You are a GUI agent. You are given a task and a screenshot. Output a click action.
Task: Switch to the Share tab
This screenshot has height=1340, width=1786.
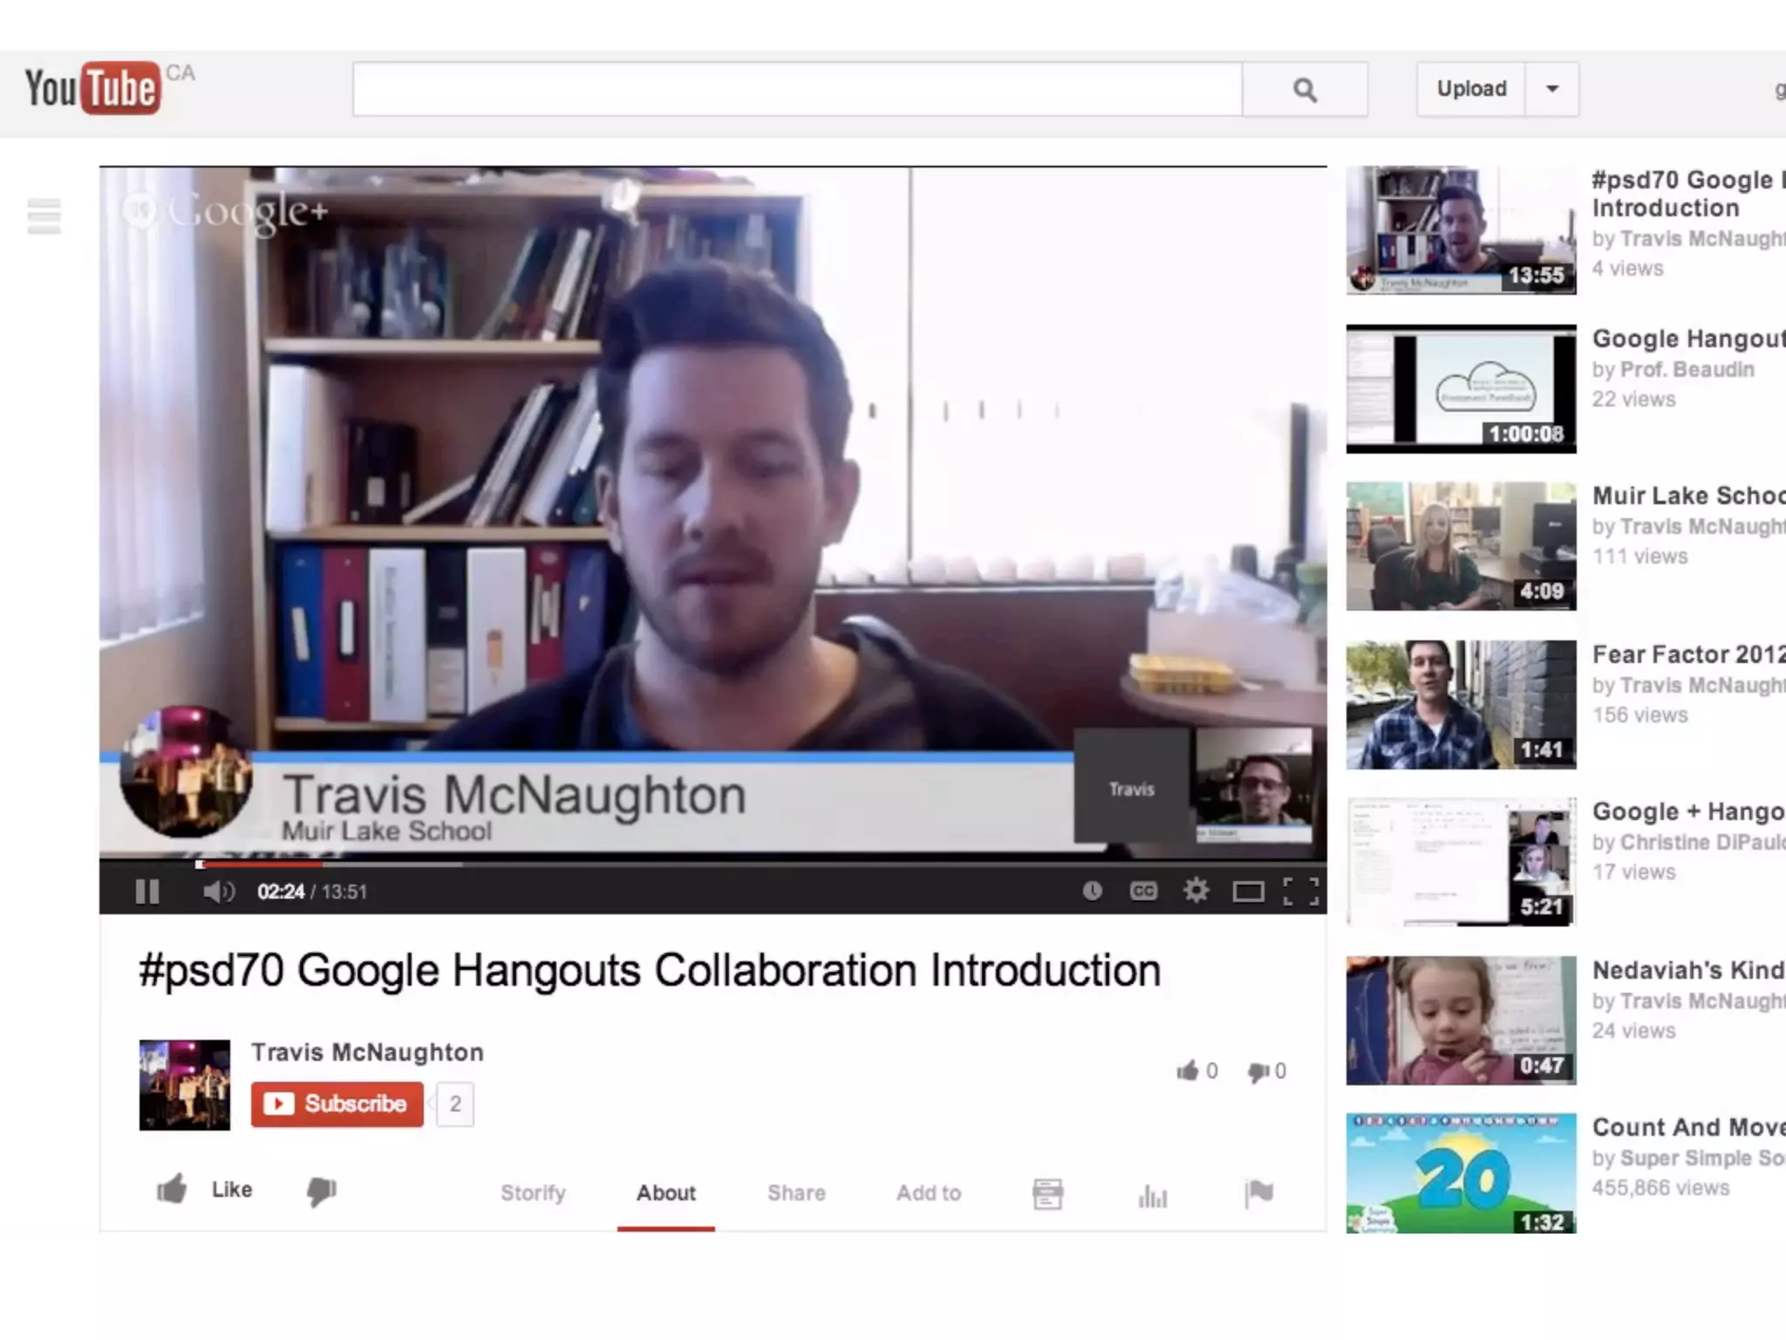tap(796, 1193)
